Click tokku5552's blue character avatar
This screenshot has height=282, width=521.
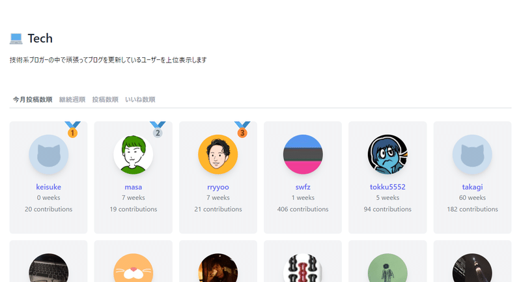pos(387,154)
